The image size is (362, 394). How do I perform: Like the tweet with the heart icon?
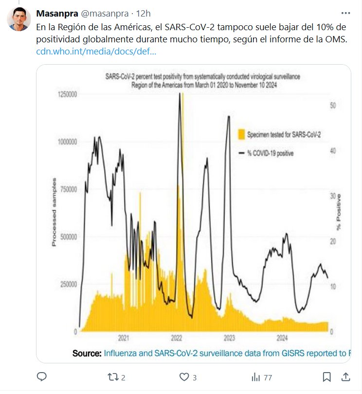click(x=184, y=377)
